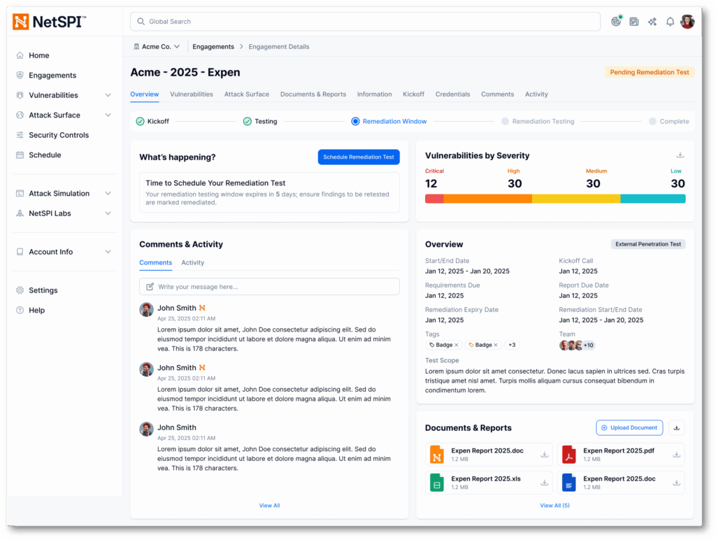Open Security Controls in sidebar
716x540 pixels.
[59, 135]
